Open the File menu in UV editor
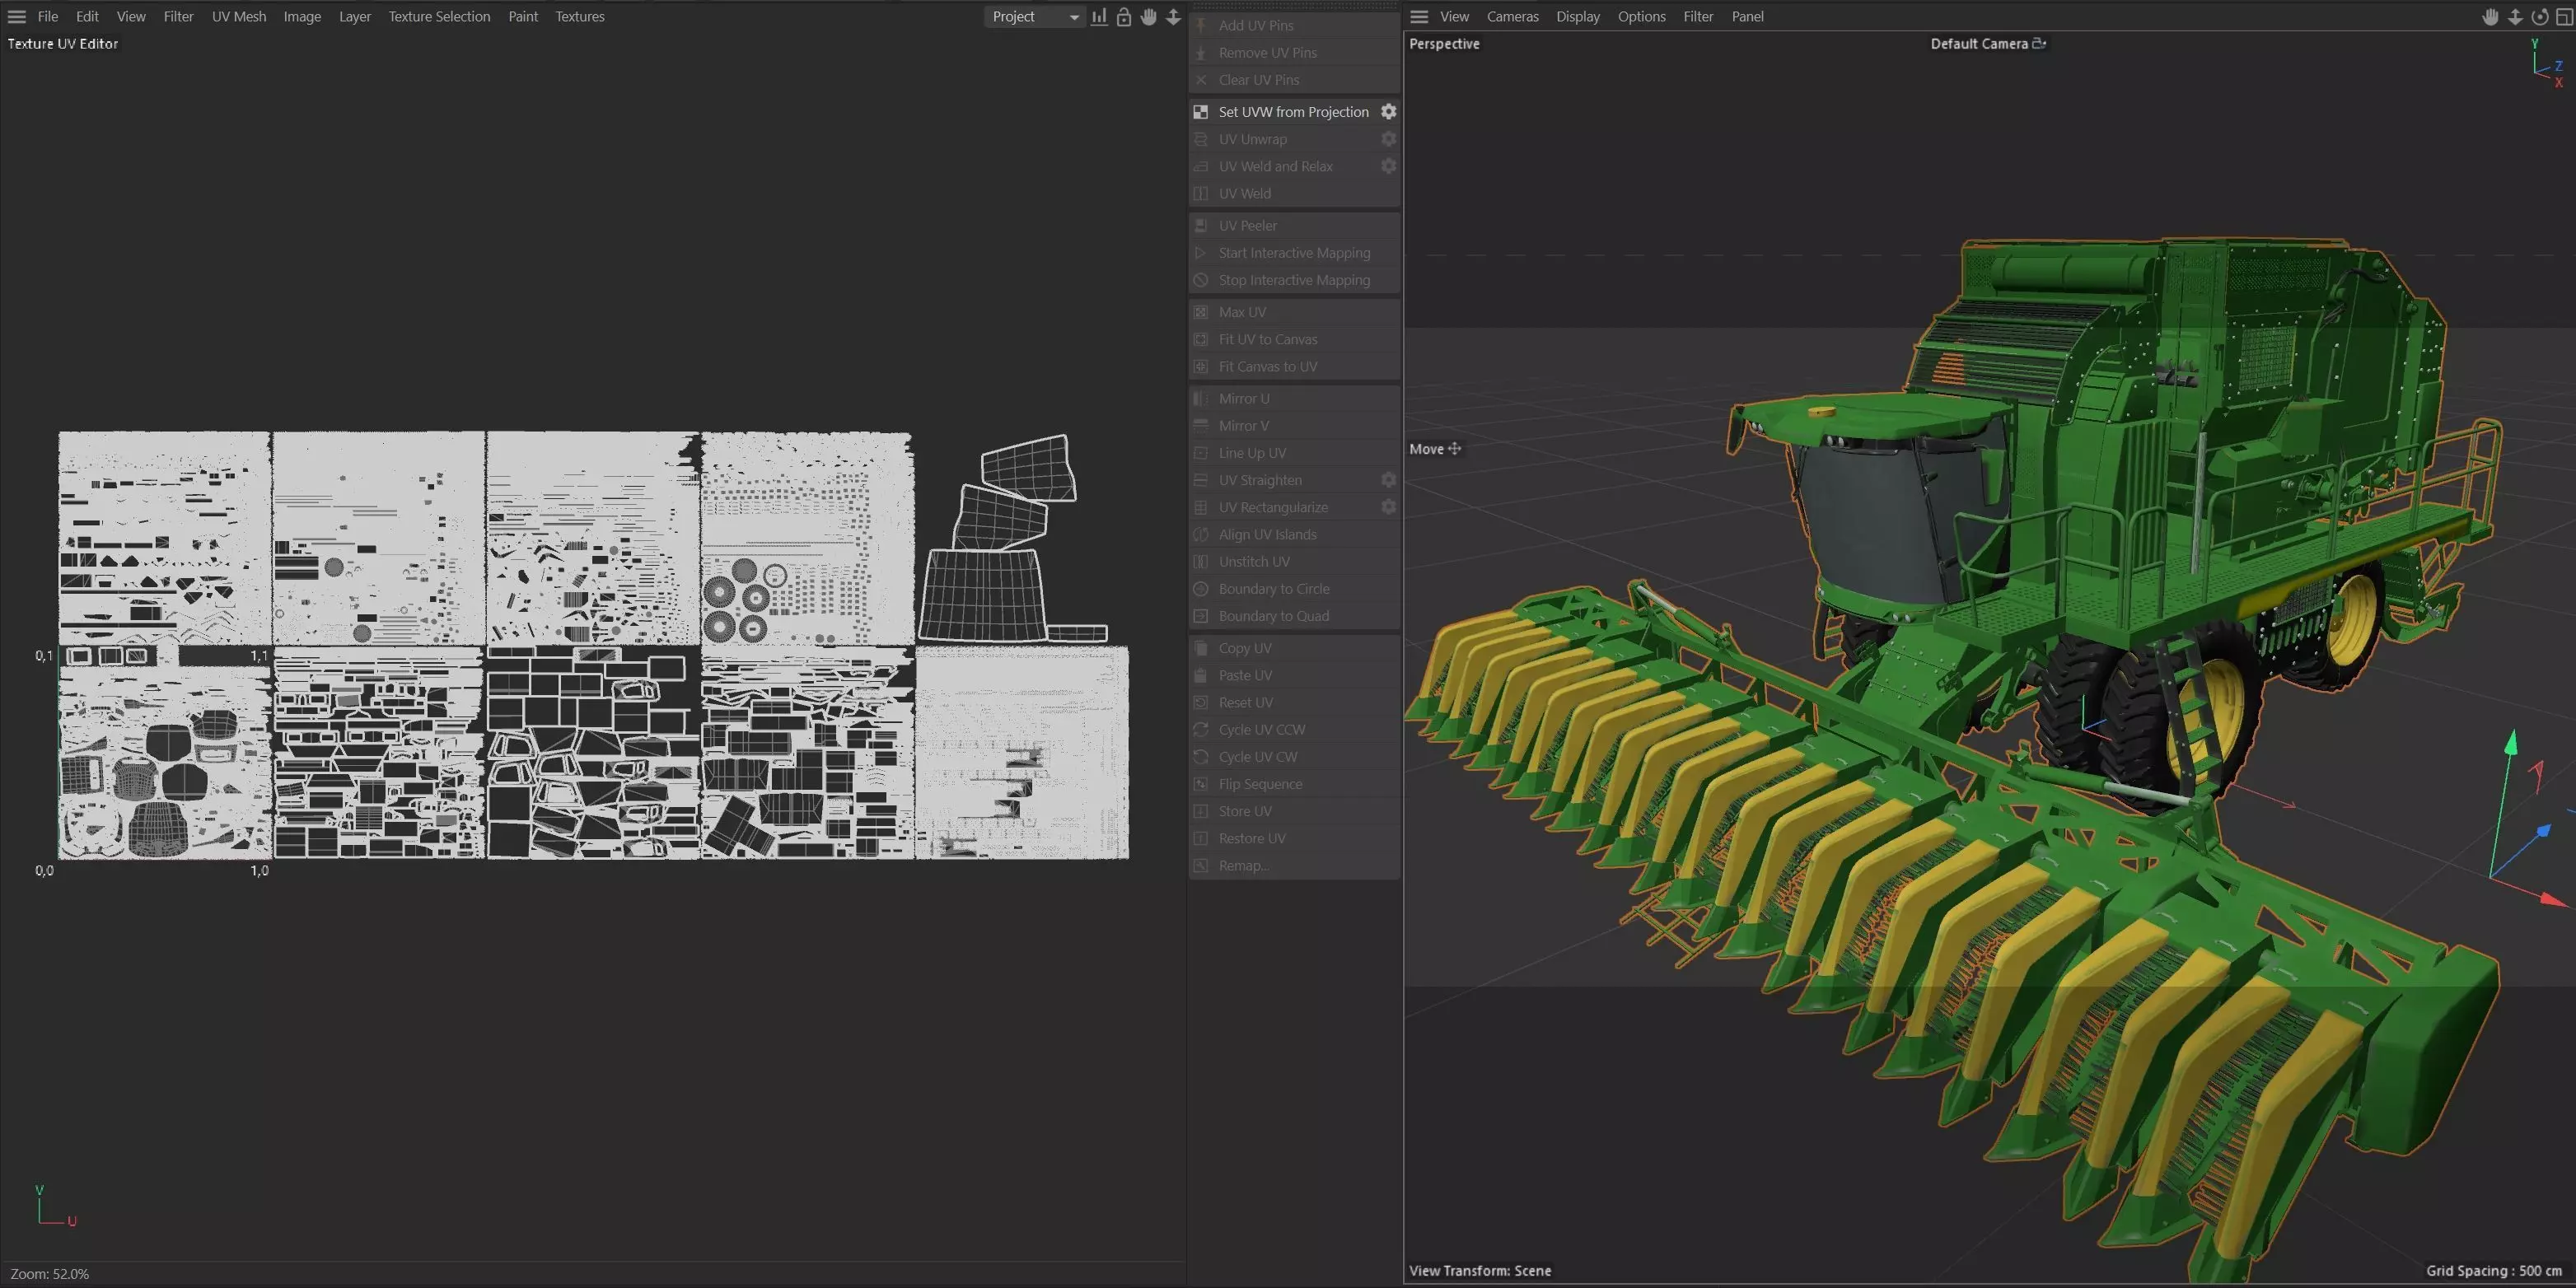This screenshot has width=2576, height=1288. pos(48,16)
